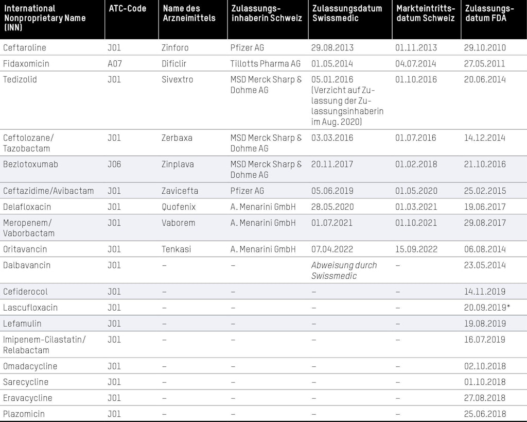527x422 pixels.
Task: Select the Lascufloxacin FDA date with asterisk
Action: pos(487,308)
